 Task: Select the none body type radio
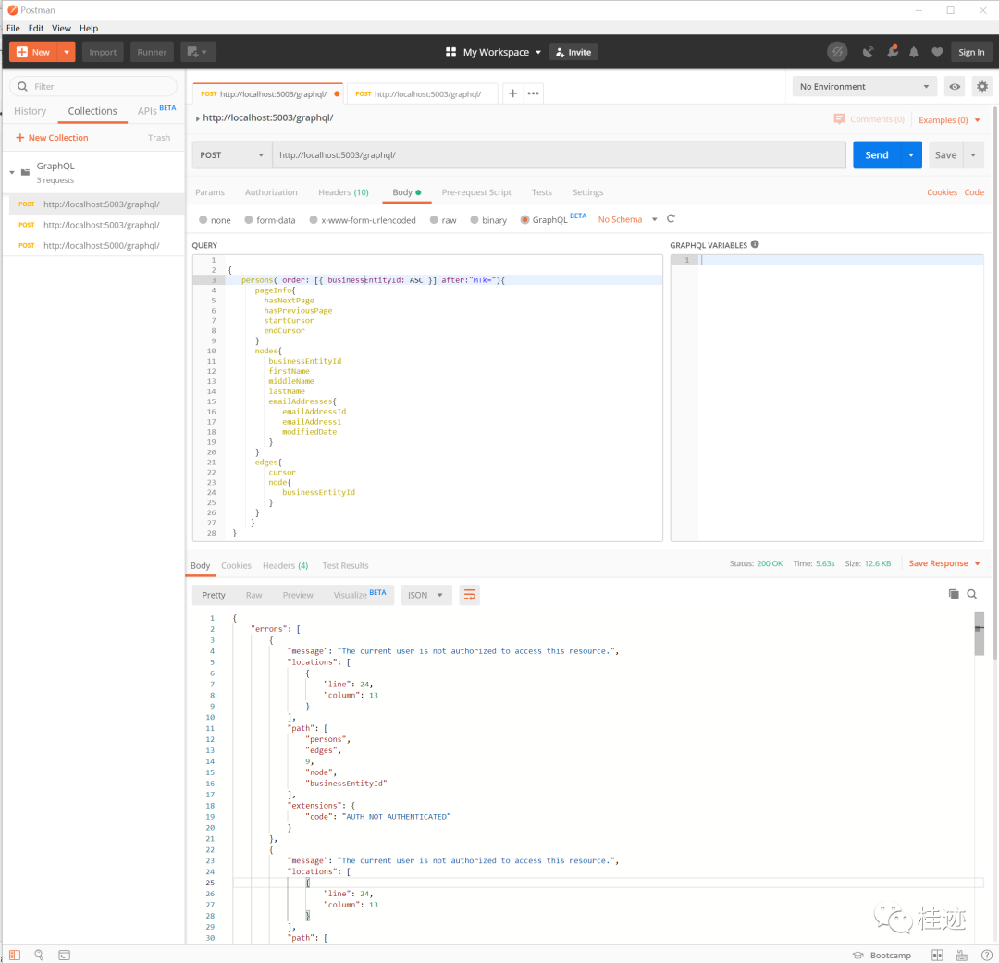[x=203, y=220]
